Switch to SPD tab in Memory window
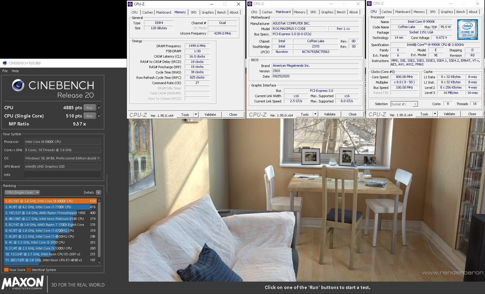This screenshot has width=485, height=294. click(194, 12)
